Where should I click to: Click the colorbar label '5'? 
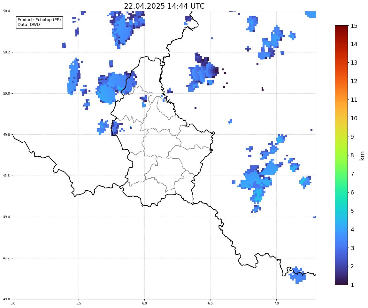352,211
